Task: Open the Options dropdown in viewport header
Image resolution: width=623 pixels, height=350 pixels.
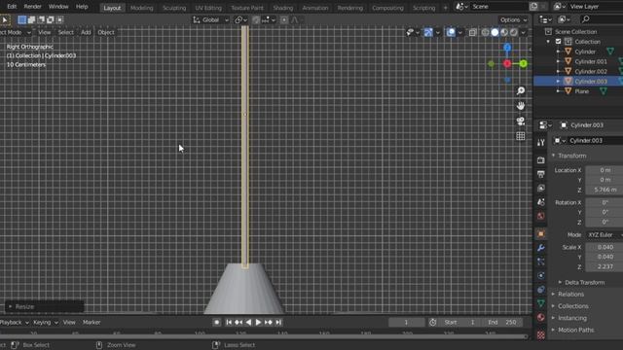Action: 513,19
